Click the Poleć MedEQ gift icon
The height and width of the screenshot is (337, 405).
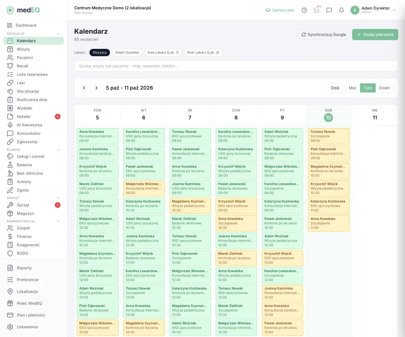click(x=10, y=303)
